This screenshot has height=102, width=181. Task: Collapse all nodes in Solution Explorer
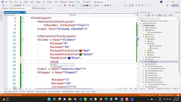[x=159, y=15]
